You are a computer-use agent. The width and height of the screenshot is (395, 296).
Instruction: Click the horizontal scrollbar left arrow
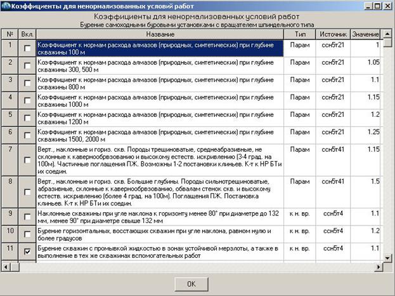[6, 267]
